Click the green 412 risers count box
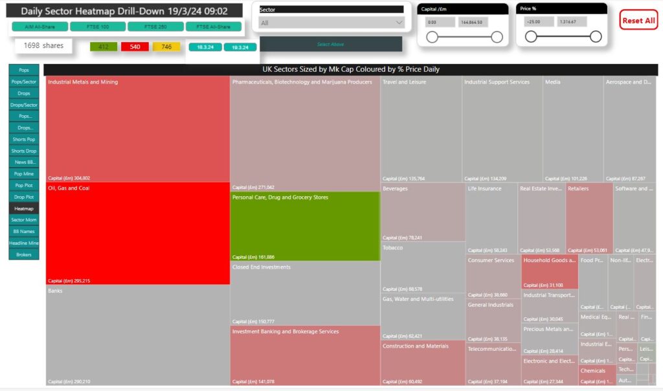Viewport: 663px width, 391px height. click(104, 47)
